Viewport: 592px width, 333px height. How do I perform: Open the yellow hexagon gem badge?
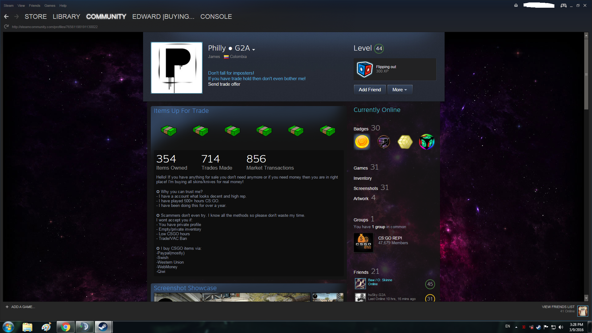[x=405, y=142]
